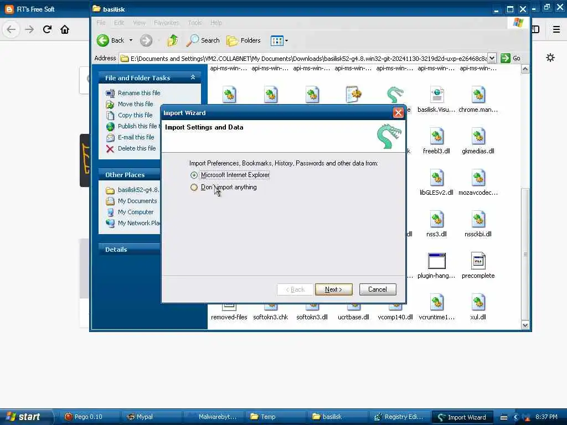Click Delete this file
The height and width of the screenshot is (425, 567).
tap(137, 148)
